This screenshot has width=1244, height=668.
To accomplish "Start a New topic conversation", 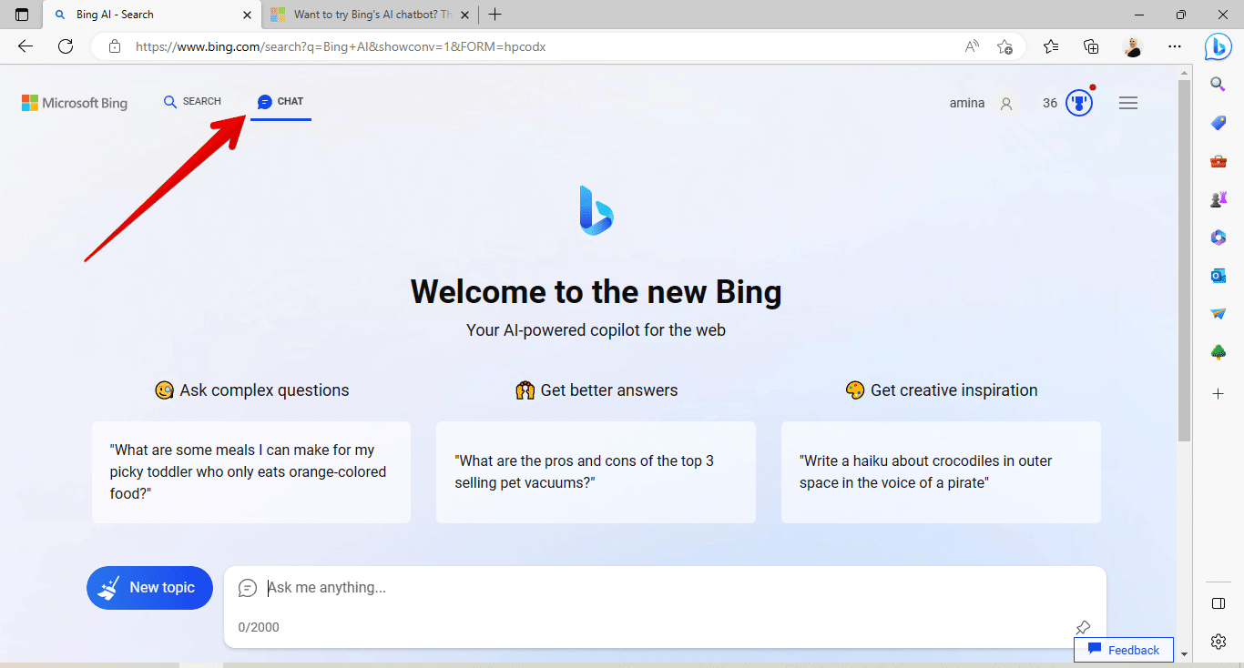I will (149, 588).
